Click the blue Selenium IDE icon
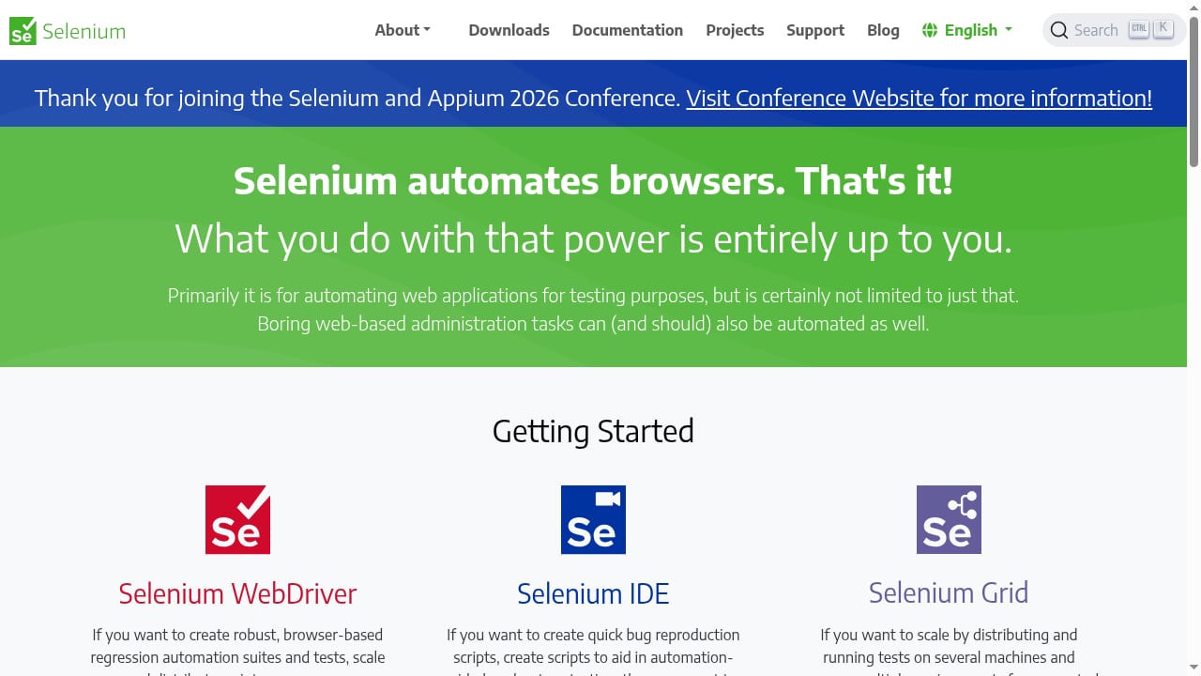Screen dimensions: 1201x676 click(593, 519)
